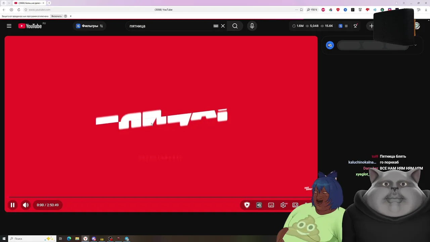Open help icon on protection bar
430x242 pixels.
66,16
